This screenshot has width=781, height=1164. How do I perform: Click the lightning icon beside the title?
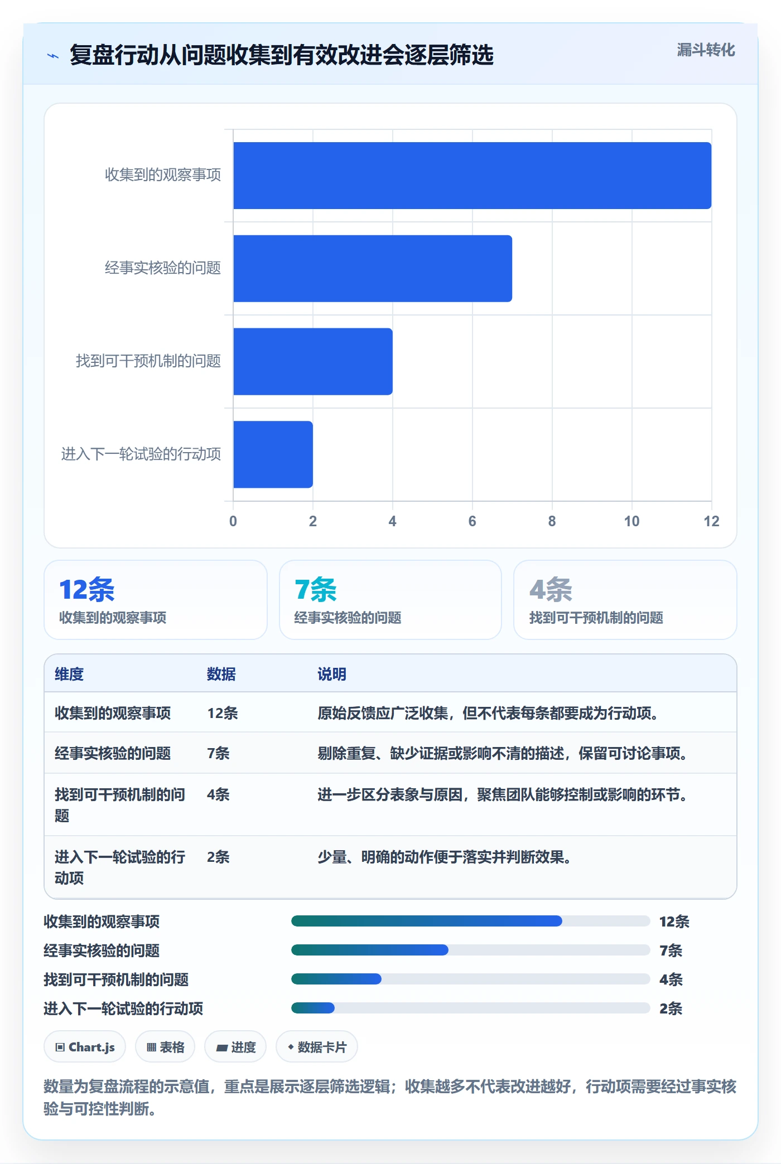click(x=53, y=56)
